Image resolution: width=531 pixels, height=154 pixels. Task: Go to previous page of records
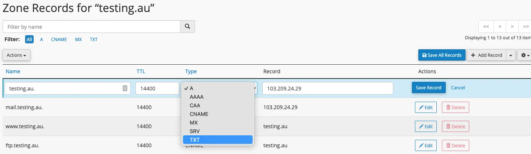pos(500,27)
